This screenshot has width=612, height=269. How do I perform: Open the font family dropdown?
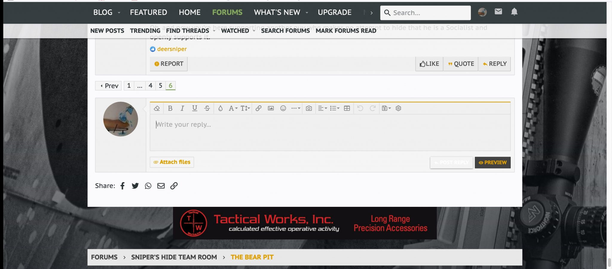(x=233, y=108)
